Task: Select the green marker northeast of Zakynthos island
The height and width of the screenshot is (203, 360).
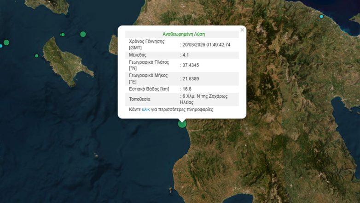Action: pyautogui.click(x=83, y=34)
